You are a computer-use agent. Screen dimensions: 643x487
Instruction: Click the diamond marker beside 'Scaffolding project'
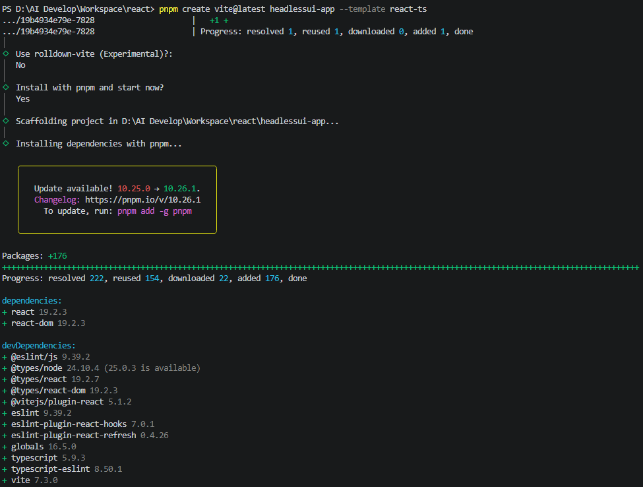(6, 121)
